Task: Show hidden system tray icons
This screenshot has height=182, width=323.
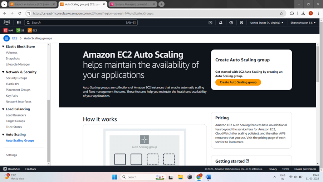Action: point(275,177)
